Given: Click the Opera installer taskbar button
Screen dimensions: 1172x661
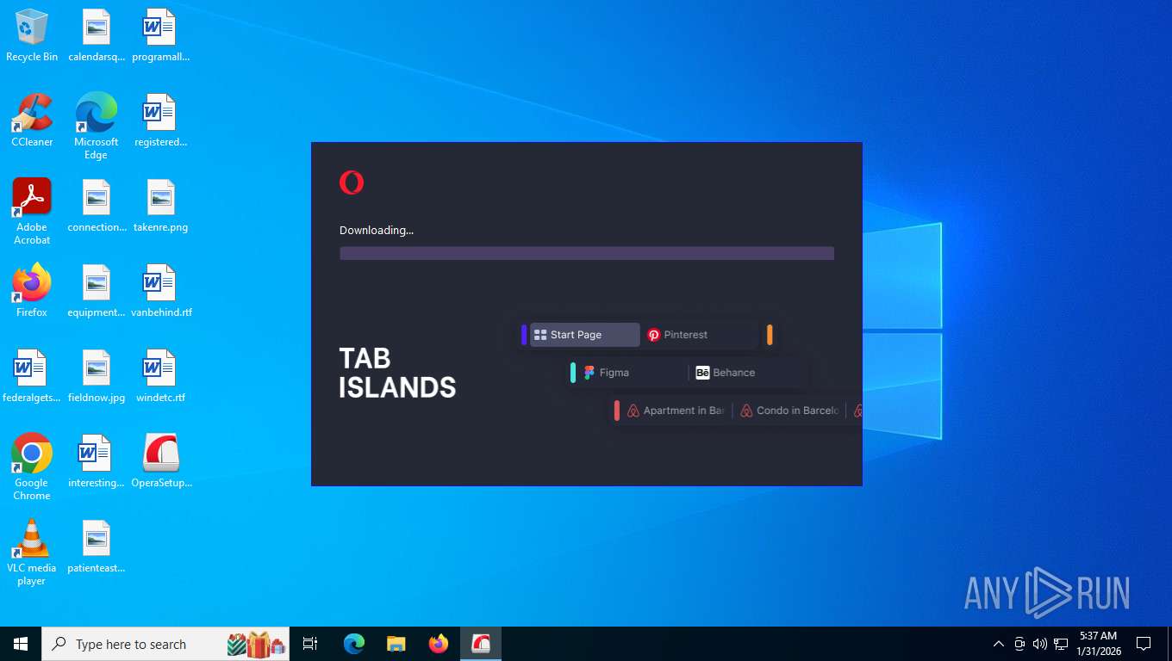Looking at the screenshot, I should [481, 644].
